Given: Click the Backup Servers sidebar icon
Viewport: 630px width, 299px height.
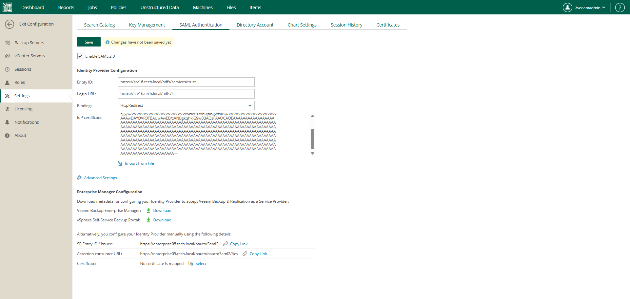Looking at the screenshot, I should pos(7,43).
